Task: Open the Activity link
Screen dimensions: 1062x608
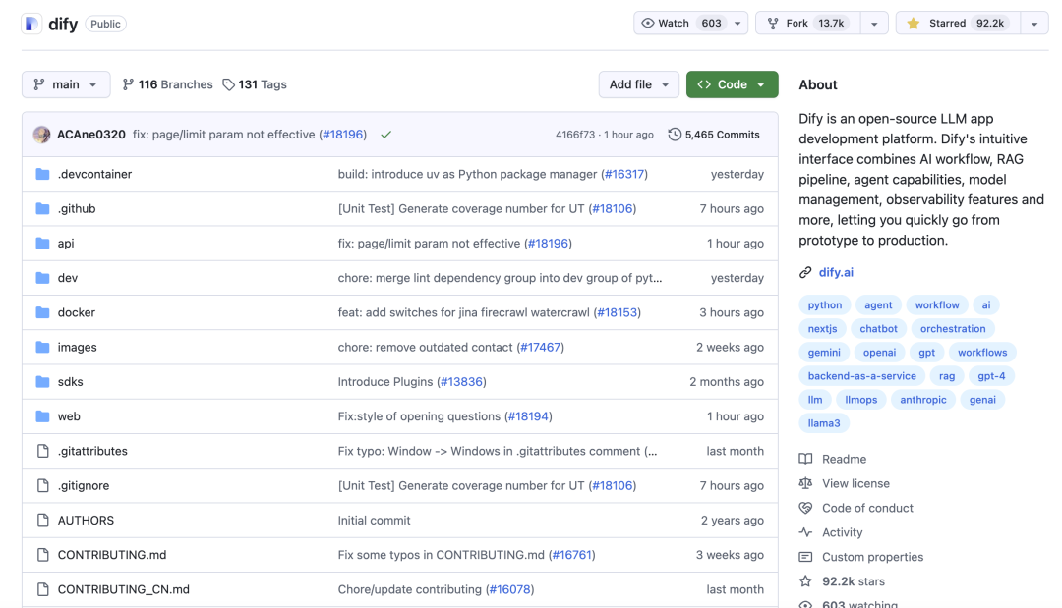Action: tap(842, 532)
